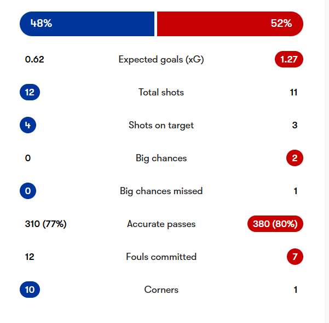Click the red 2 big chances badge

[295, 158]
